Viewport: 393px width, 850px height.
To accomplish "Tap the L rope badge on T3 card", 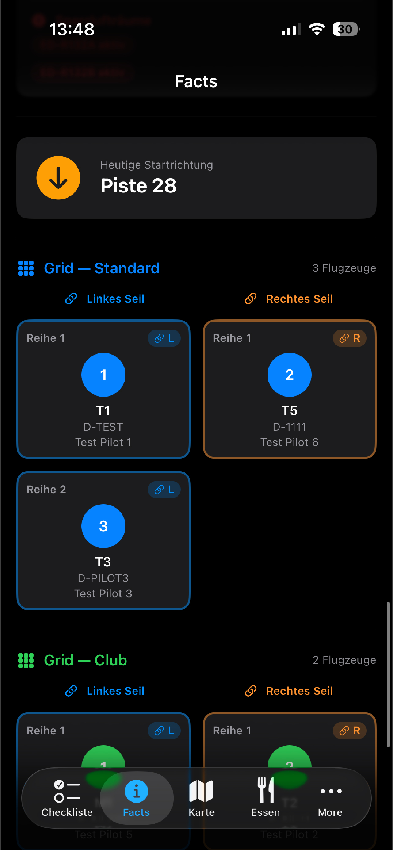I will coord(164,490).
